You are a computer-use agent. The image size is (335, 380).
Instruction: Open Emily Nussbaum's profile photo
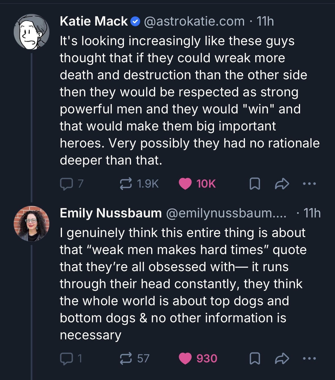(32, 223)
